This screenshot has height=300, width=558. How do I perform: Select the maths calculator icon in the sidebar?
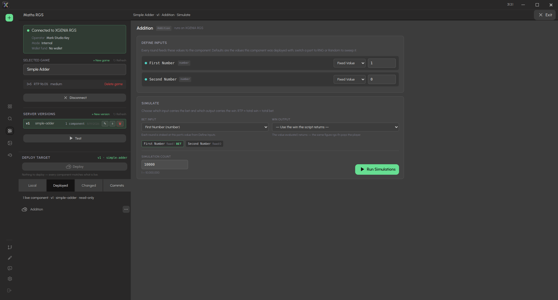tap(10, 131)
